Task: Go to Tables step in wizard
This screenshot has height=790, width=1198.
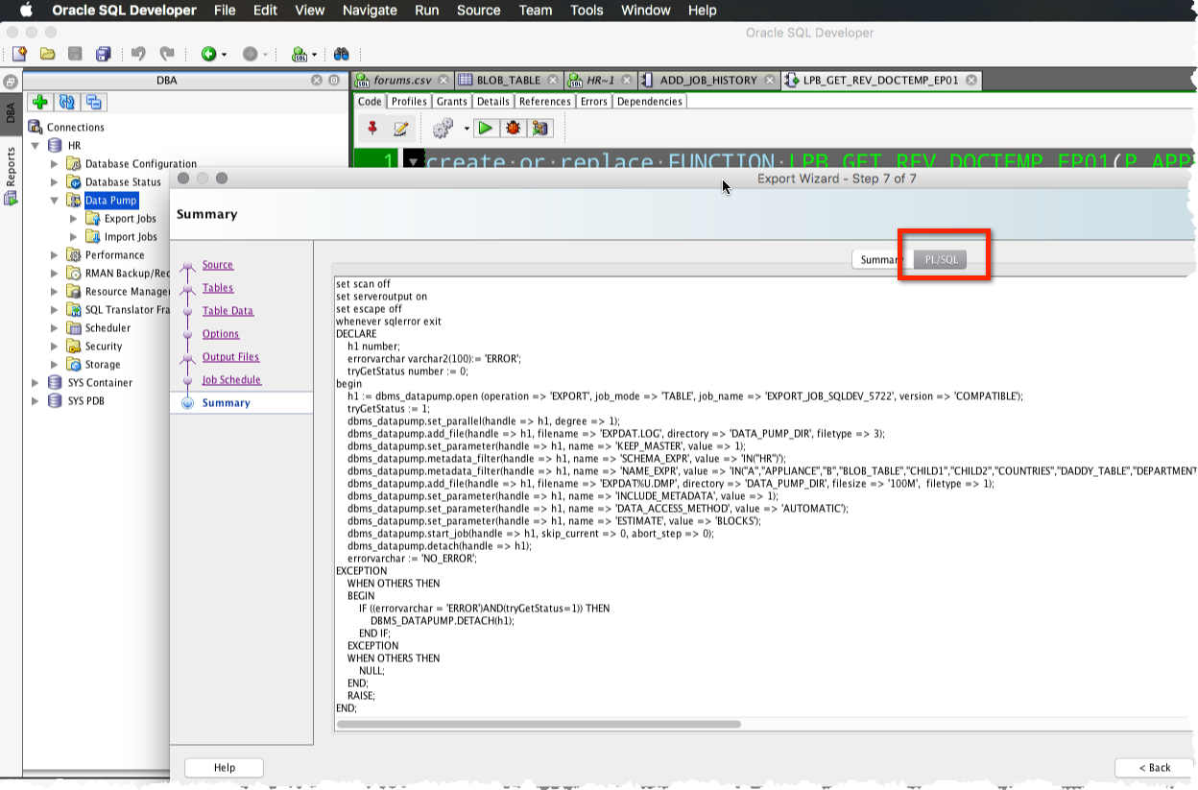Action: click(218, 288)
